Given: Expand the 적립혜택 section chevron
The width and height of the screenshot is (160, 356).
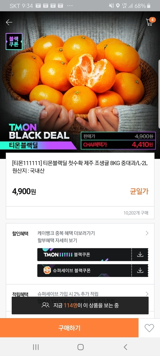Looking at the screenshot, I should pos(147,294).
